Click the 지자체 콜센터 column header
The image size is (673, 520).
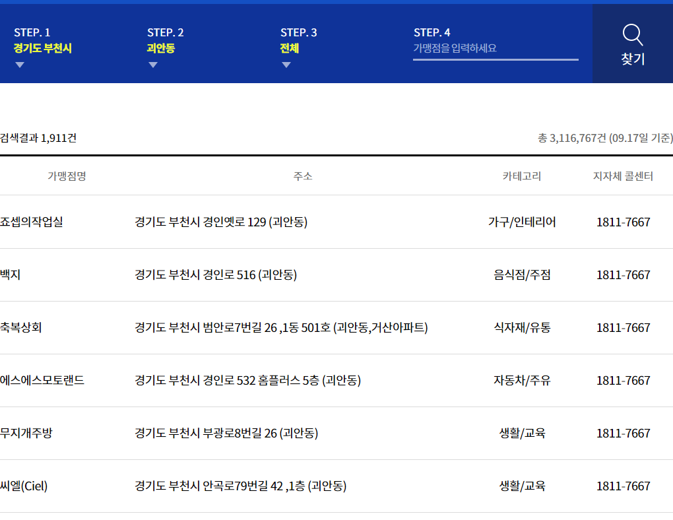624,176
